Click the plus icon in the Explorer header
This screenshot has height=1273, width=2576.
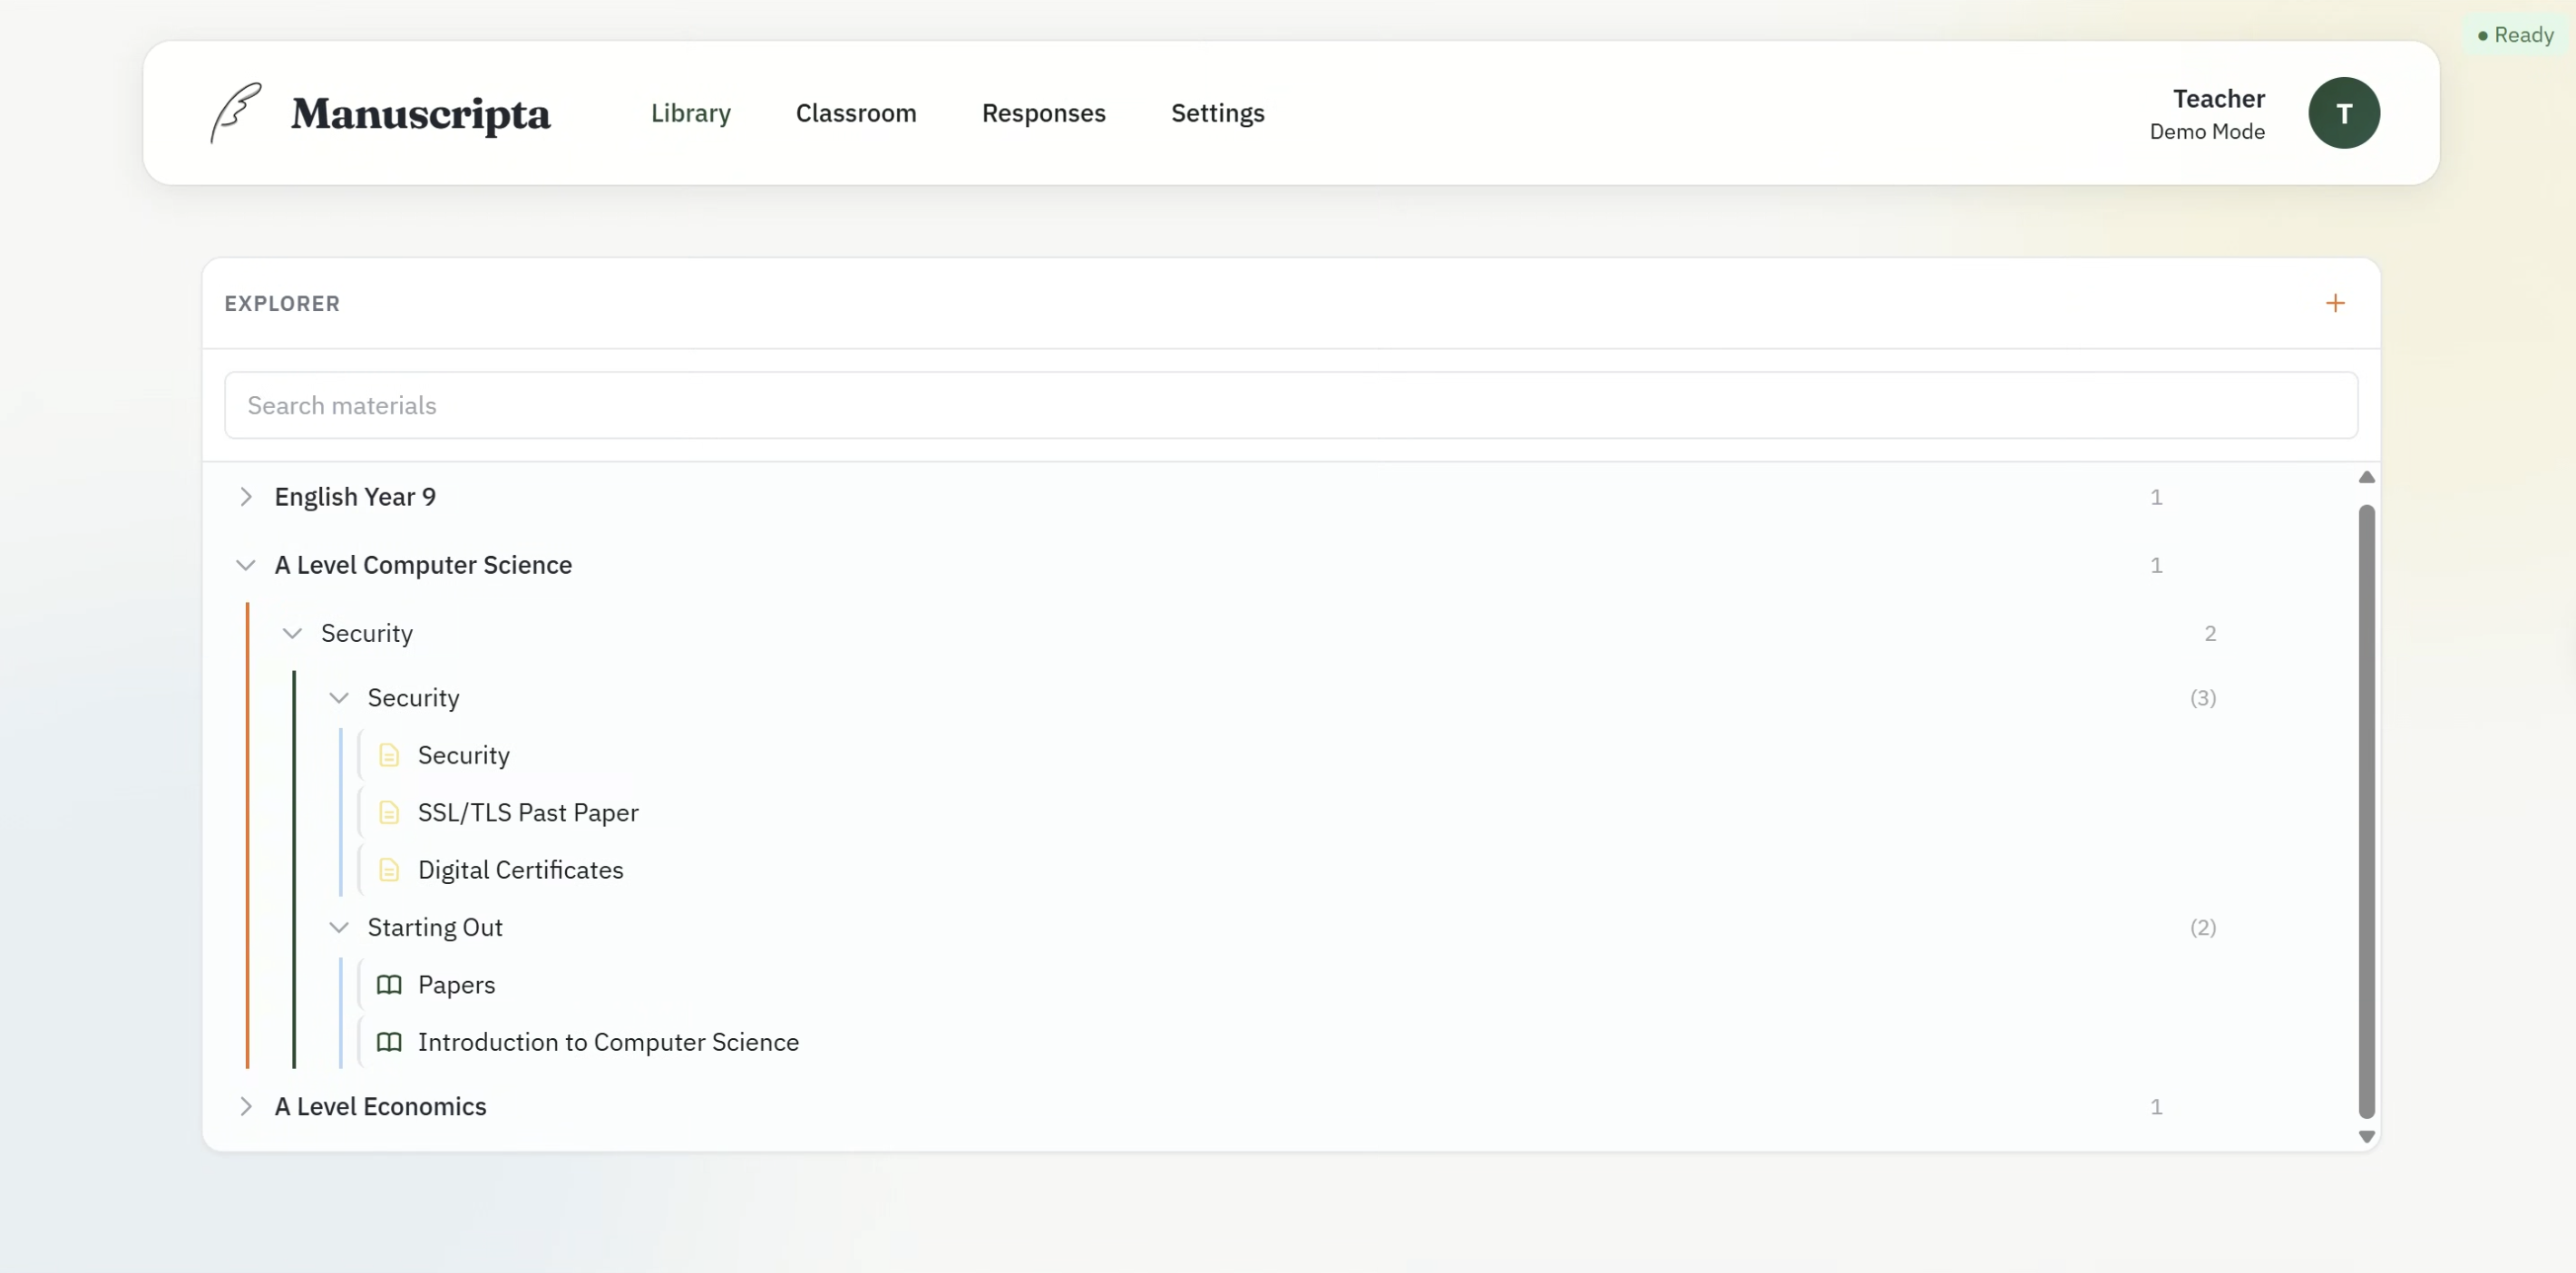coord(2335,303)
